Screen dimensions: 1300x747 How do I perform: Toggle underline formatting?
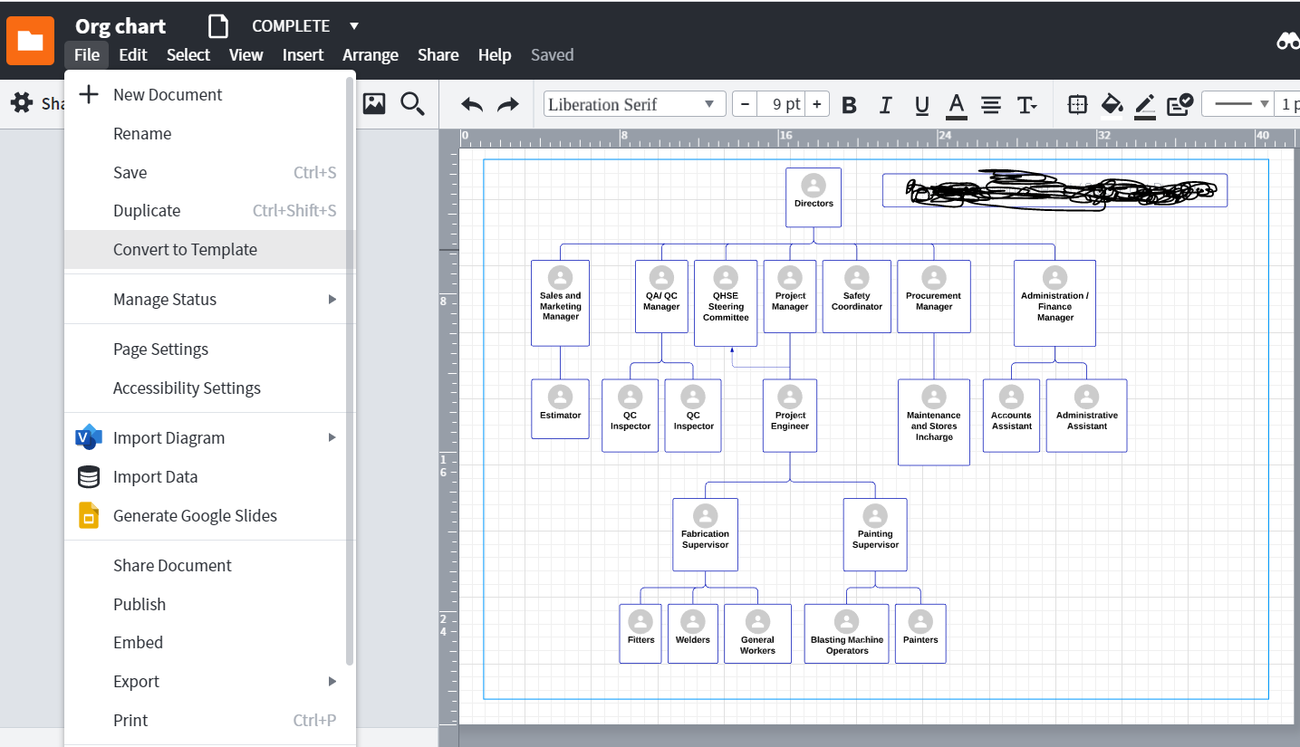[x=921, y=105]
